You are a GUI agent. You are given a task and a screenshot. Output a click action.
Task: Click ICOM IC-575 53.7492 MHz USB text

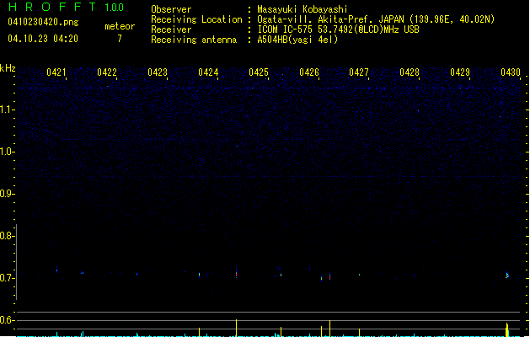(x=338, y=29)
